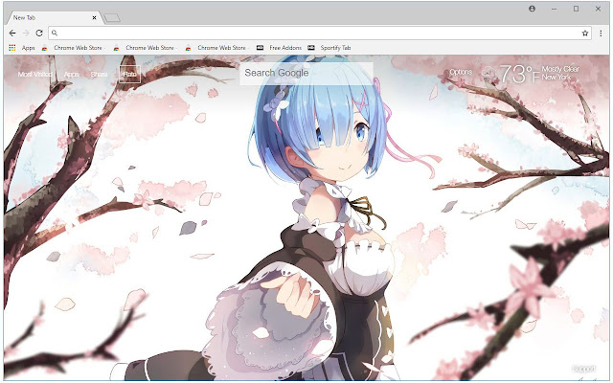Open the Free Addons bookmark
The width and height of the screenshot is (613, 383).
click(x=279, y=48)
